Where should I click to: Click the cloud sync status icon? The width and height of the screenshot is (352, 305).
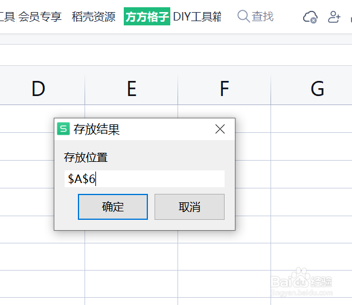point(310,17)
